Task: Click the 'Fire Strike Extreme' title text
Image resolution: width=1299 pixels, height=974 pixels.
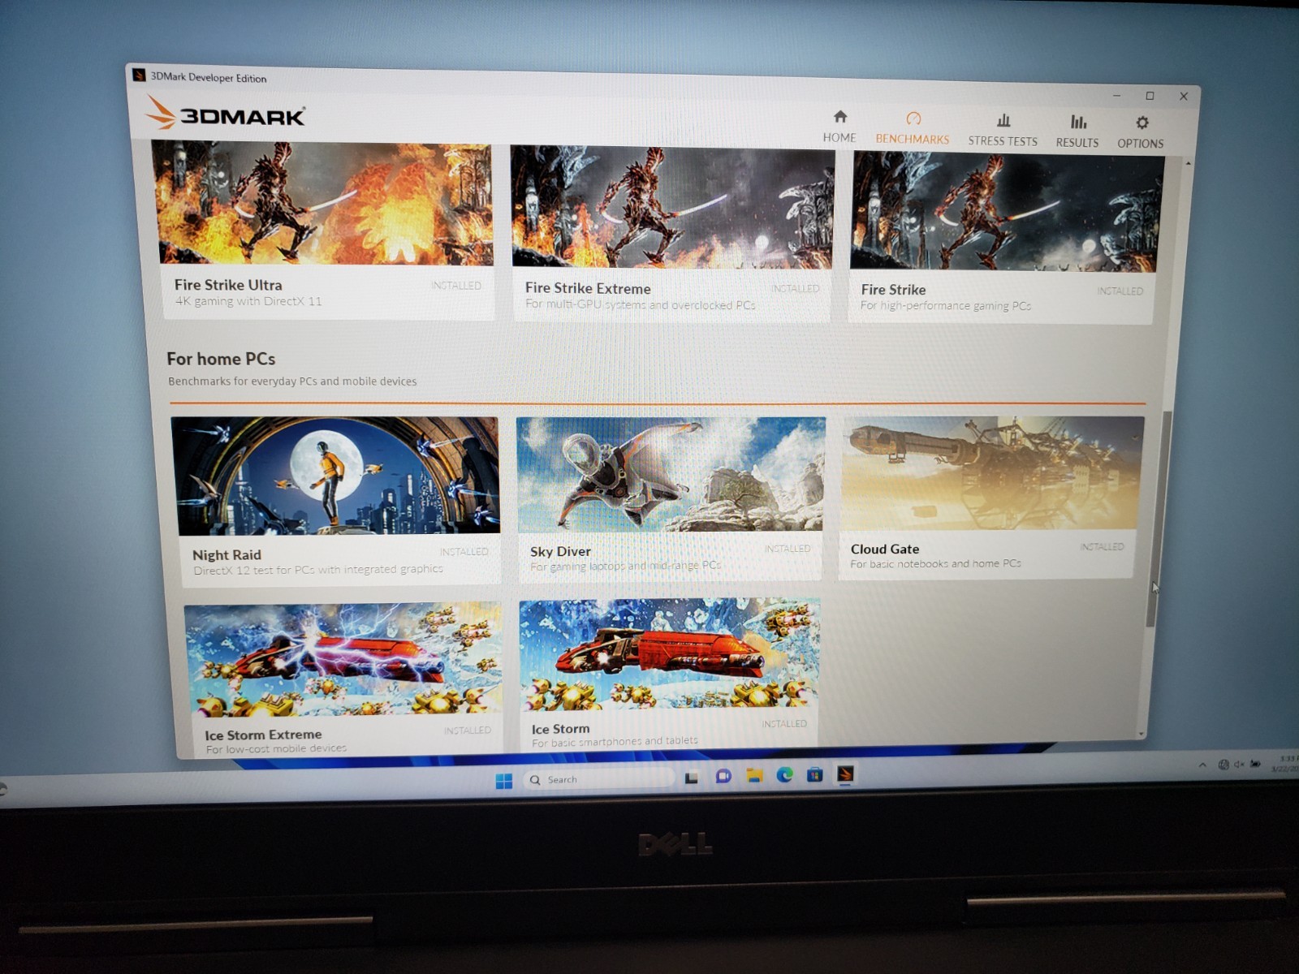Action: (x=588, y=288)
